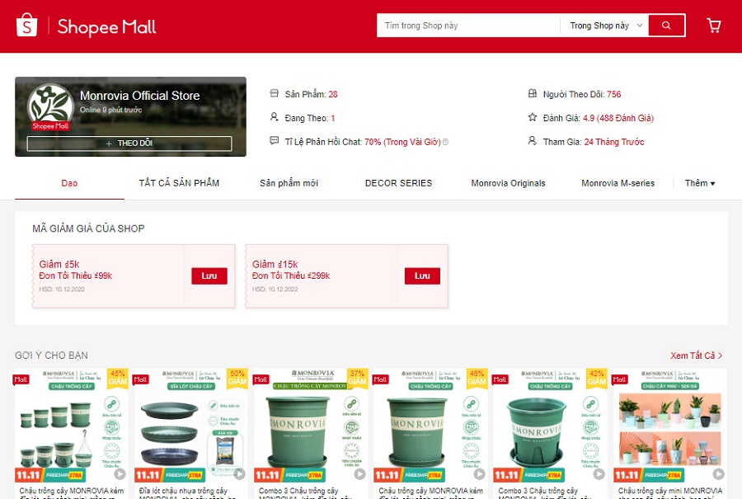Play video on first product thumbnail

tap(120, 474)
